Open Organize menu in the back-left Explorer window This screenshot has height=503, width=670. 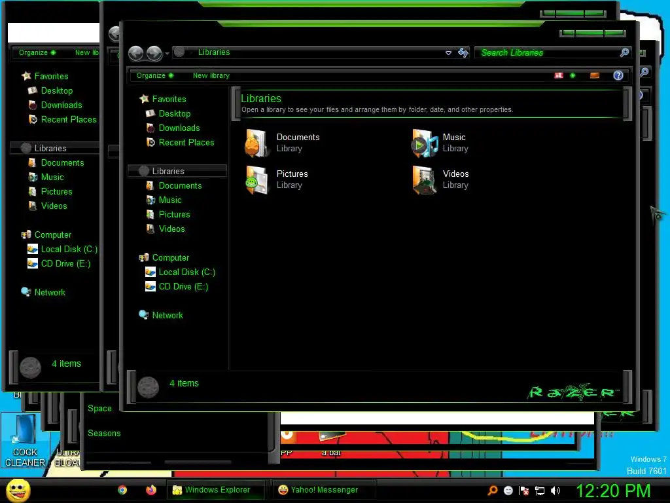37,52
